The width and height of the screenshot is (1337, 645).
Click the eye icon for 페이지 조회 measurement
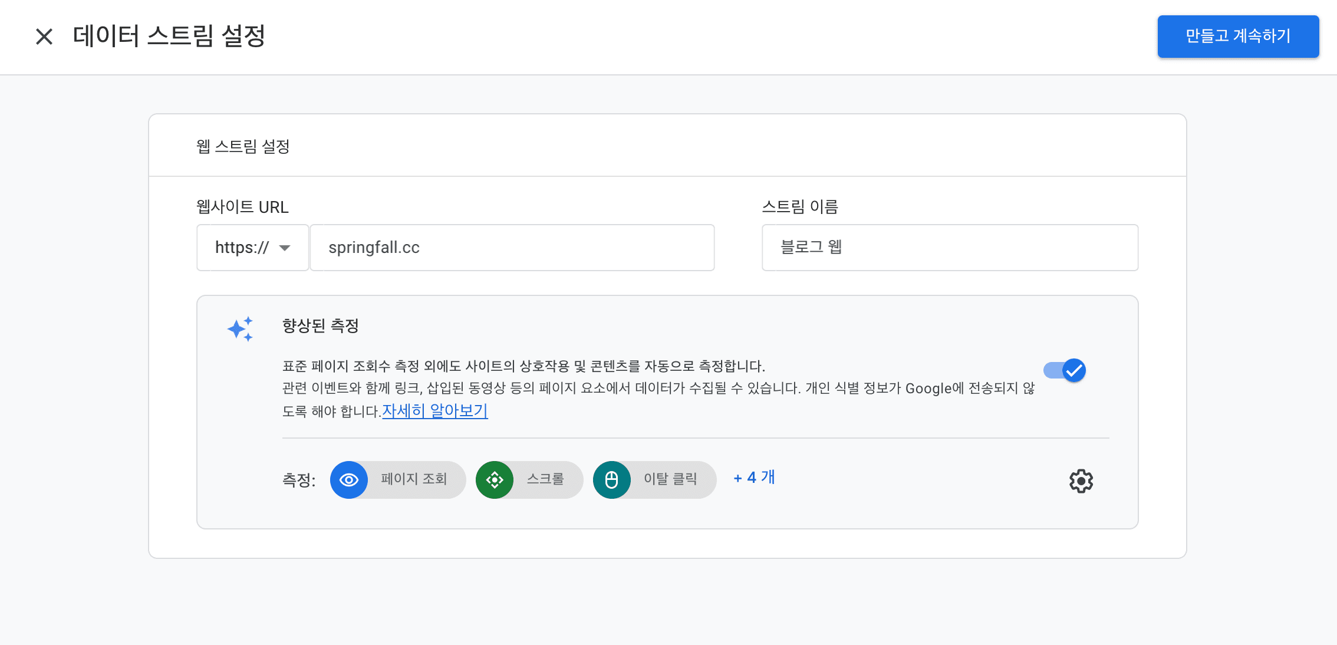pos(349,480)
